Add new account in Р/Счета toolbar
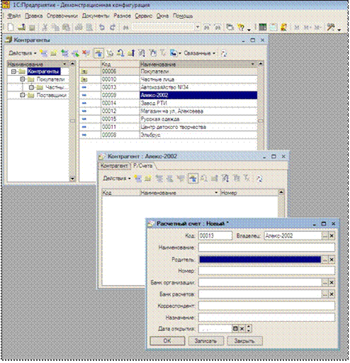Image resolution: width=350 pixels, height=363 pixels. tap(138, 179)
